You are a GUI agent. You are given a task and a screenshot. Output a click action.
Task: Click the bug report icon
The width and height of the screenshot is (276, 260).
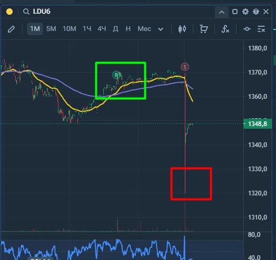tap(256, 12)
